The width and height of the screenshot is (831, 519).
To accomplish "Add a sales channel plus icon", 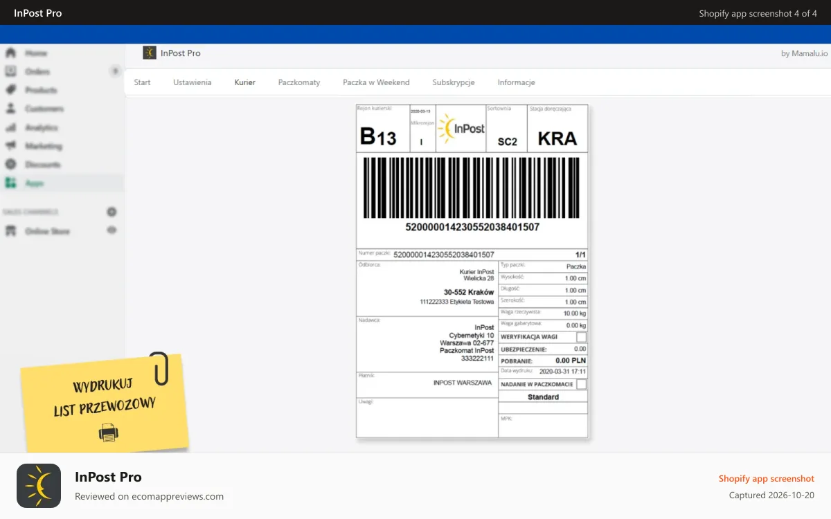I will pyautogui.click(x=111, y=212).
